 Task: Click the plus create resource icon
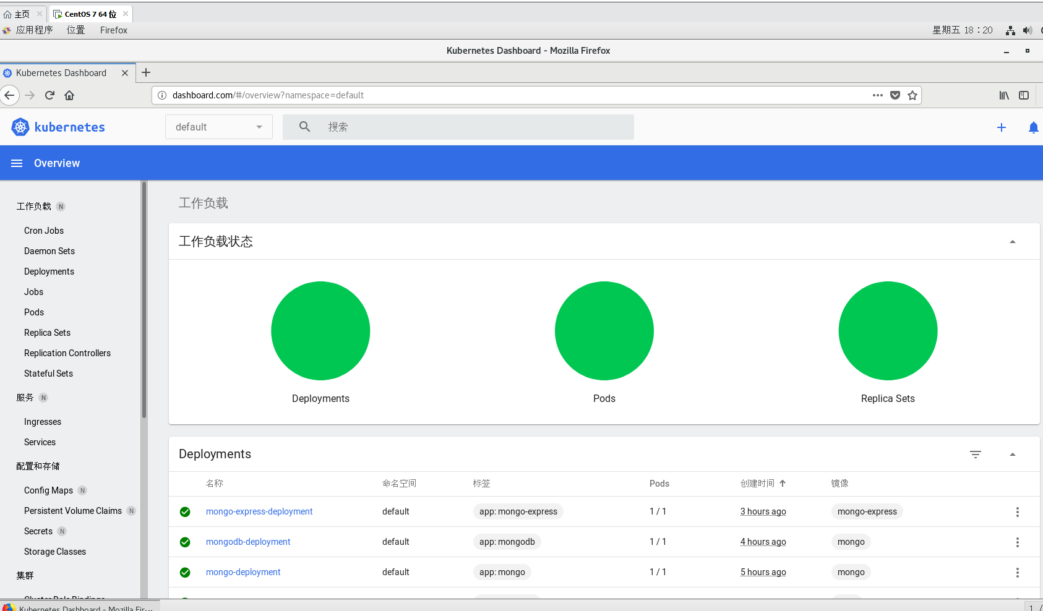(x=1002, y=127)
